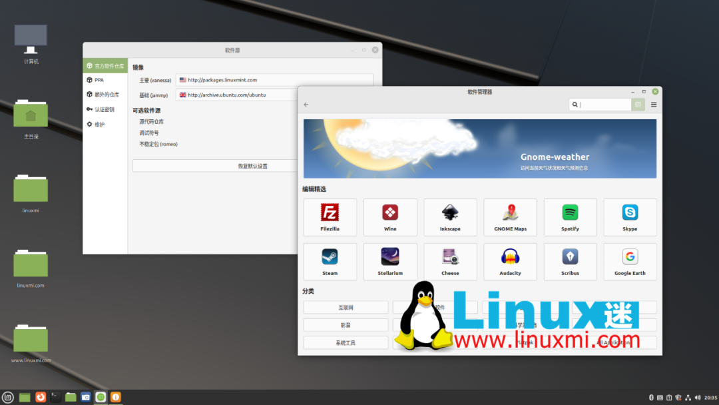Select 认证密钥 tab in Software Sources
The width and height of the screenshot is (719, 405).
[105, 109]
